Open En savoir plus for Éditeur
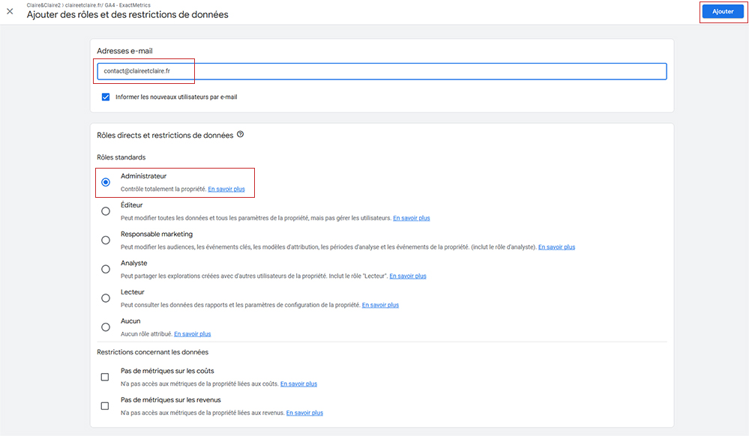Screen dimensions: 749x436 (x=411, y=217)
